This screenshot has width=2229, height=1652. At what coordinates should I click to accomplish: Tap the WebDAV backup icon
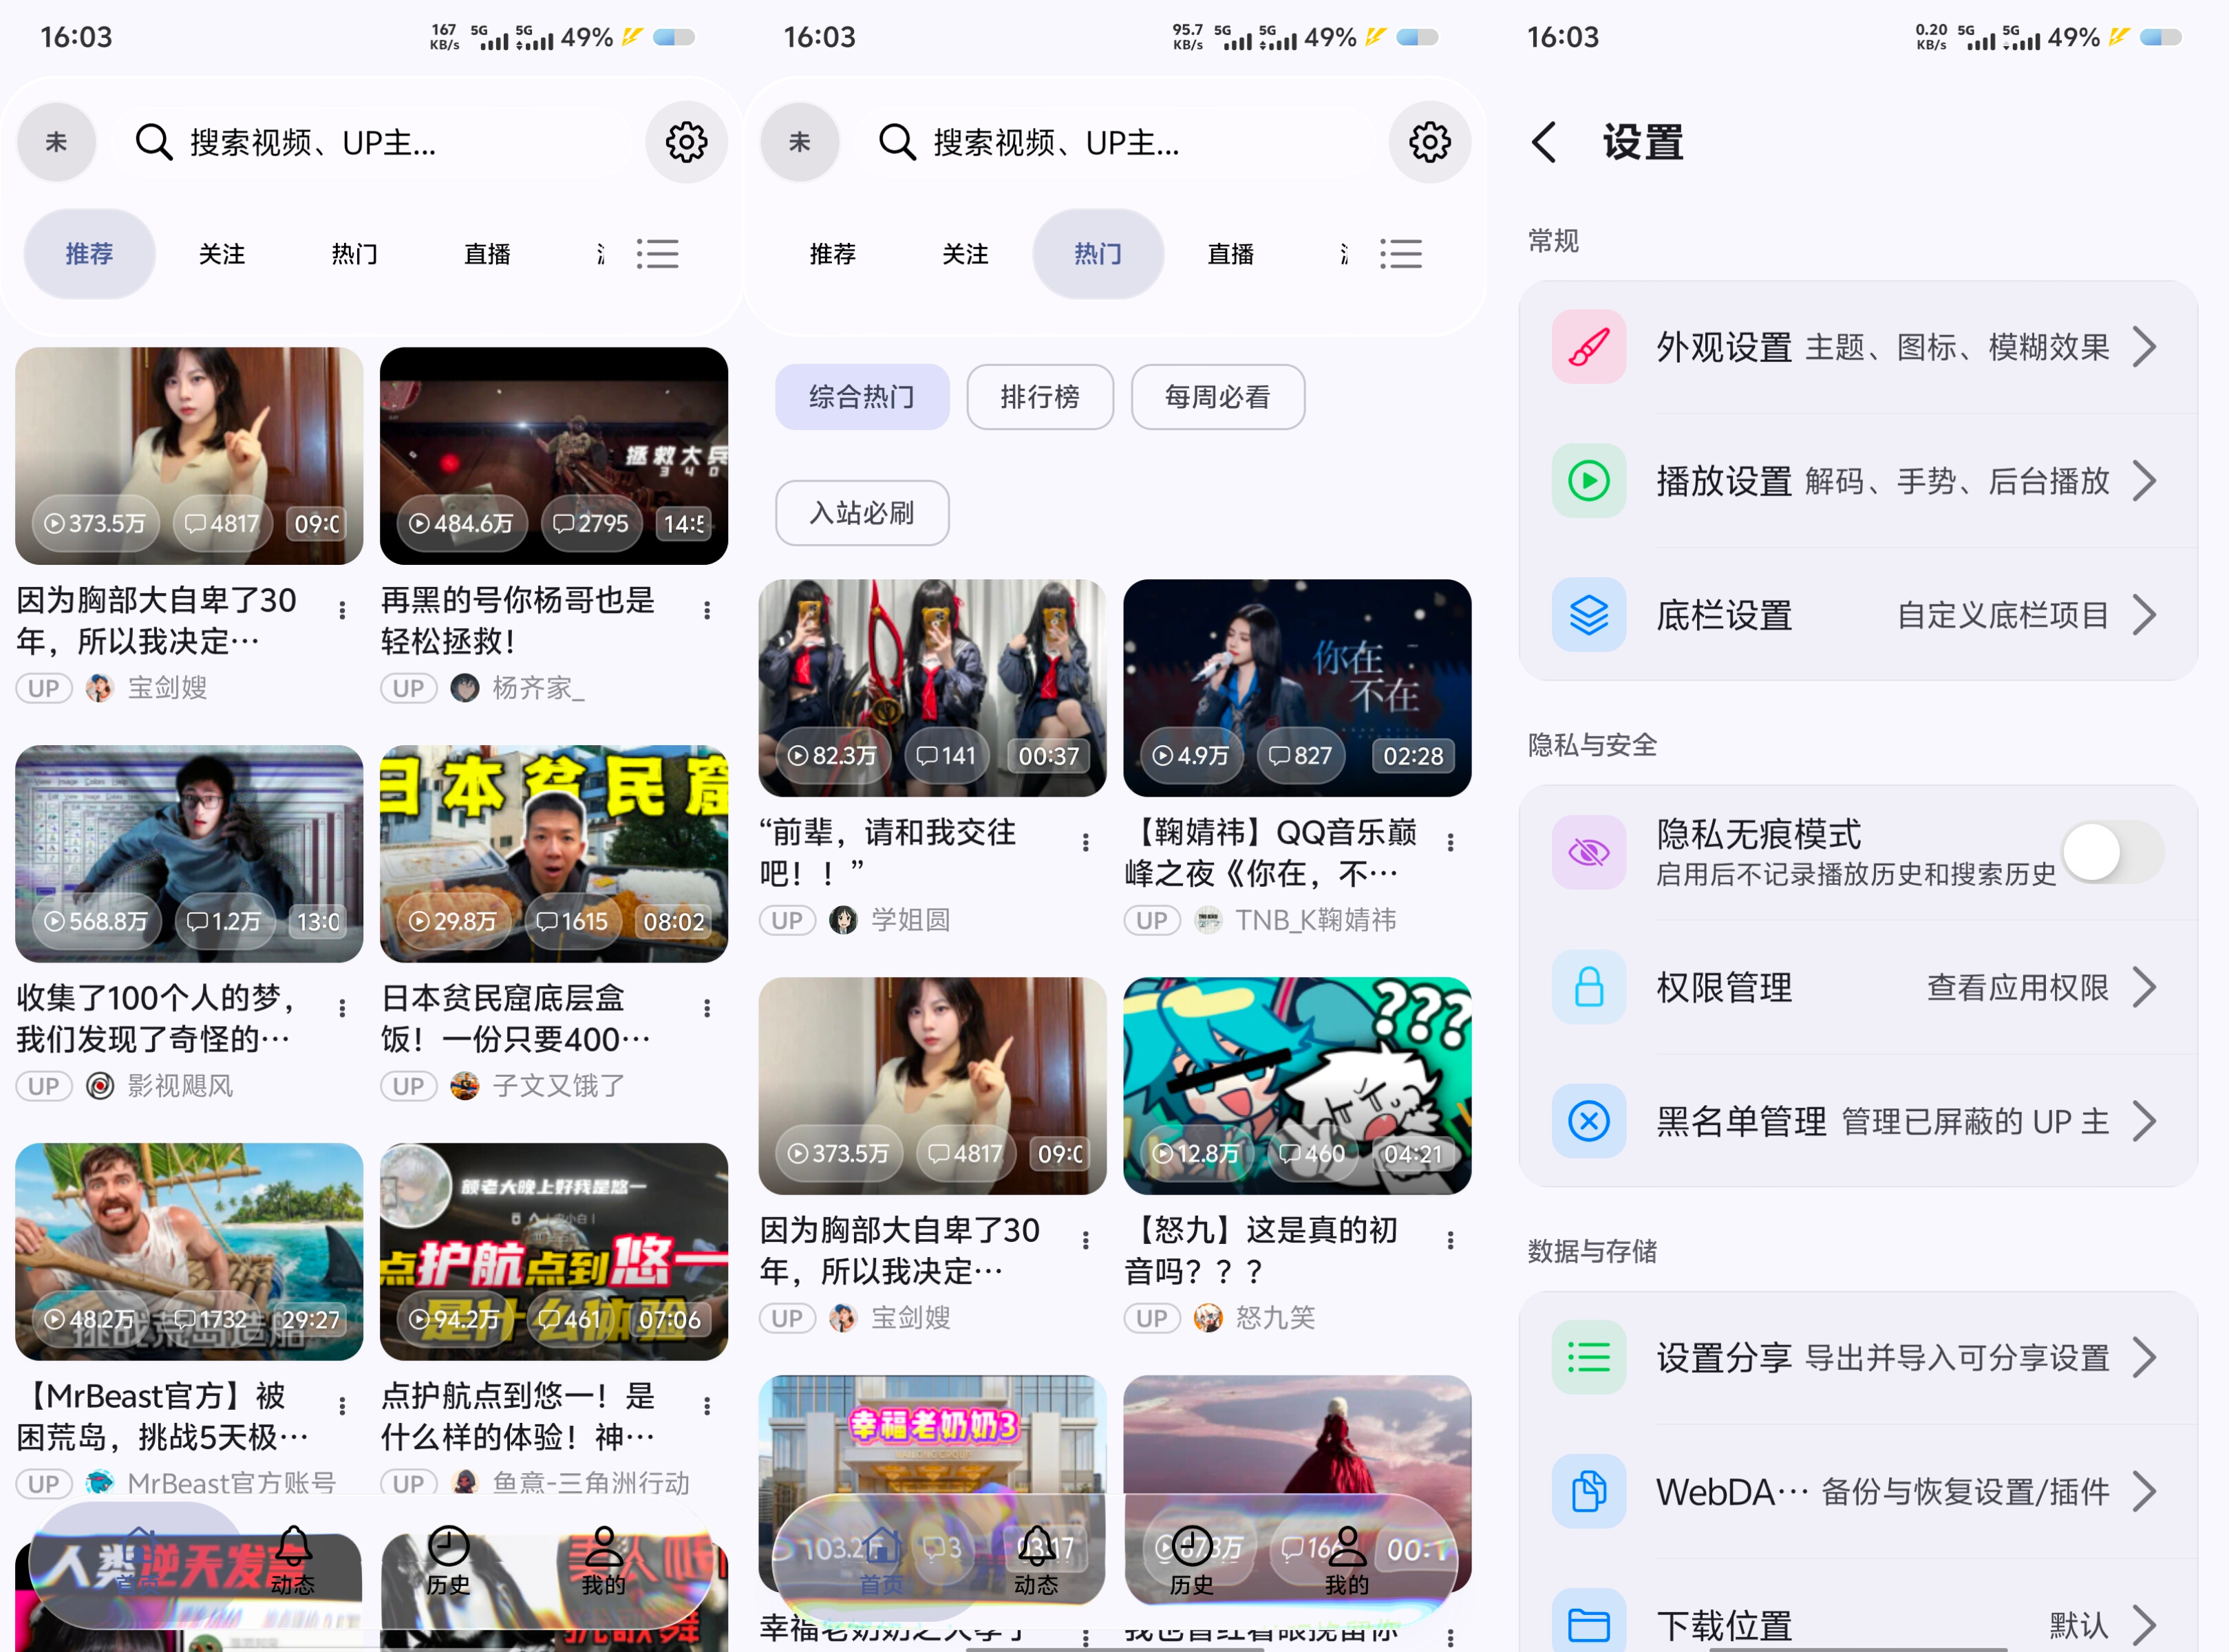(x=1588, y=1491)
